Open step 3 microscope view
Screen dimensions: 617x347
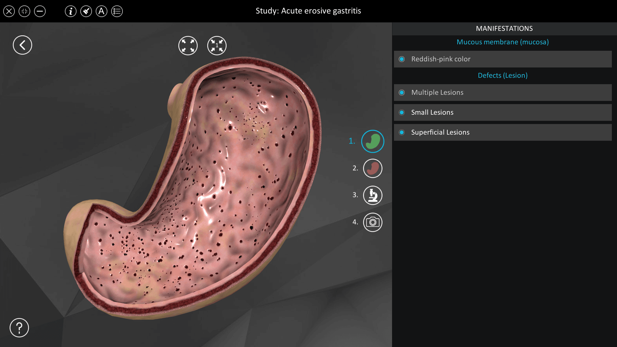click(x=373, y=195)
